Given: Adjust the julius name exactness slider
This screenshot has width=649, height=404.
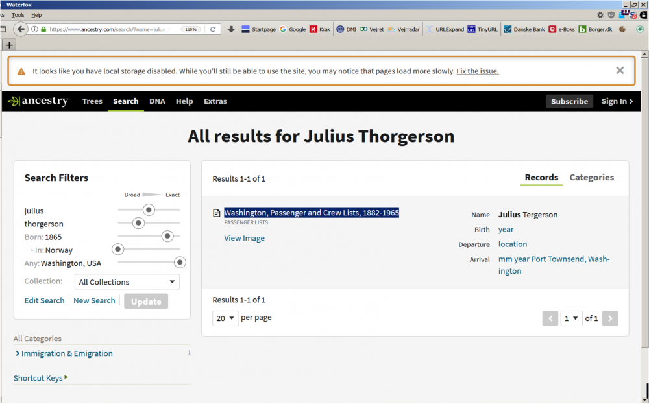Looking at the screenshot, I should click(x=149, y=209).
